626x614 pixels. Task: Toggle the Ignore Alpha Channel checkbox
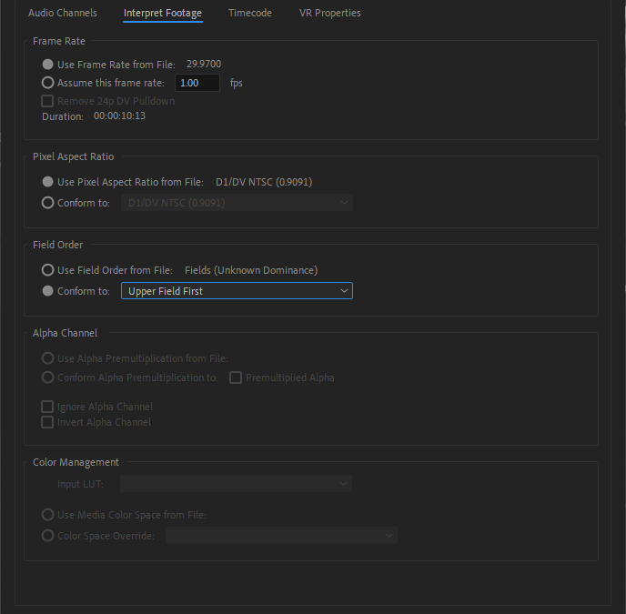[x=48, y=407]
